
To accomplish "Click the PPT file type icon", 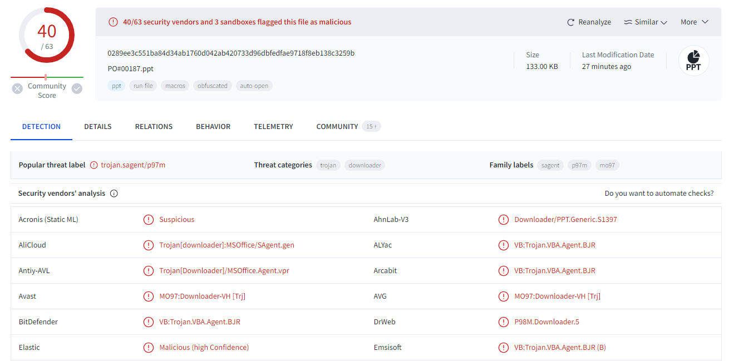I will tap(693, 61).
